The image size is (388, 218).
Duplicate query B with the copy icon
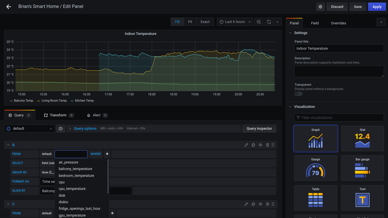click(253, 145)
